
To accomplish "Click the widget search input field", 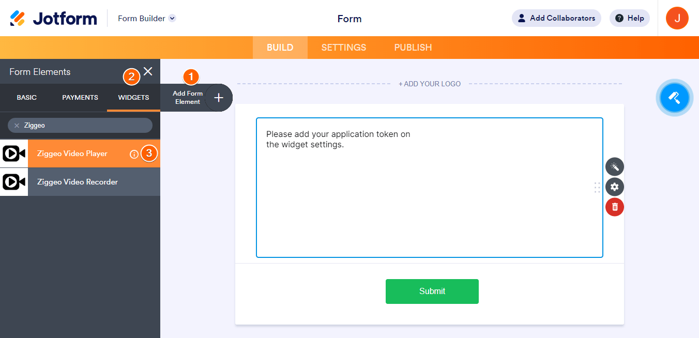I will [x=85, y=126].
